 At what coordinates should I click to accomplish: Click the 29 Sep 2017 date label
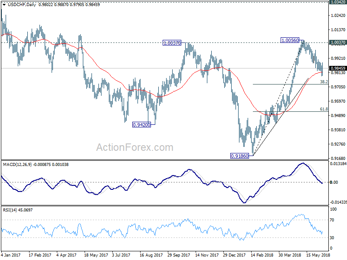[x=179, y=255]
